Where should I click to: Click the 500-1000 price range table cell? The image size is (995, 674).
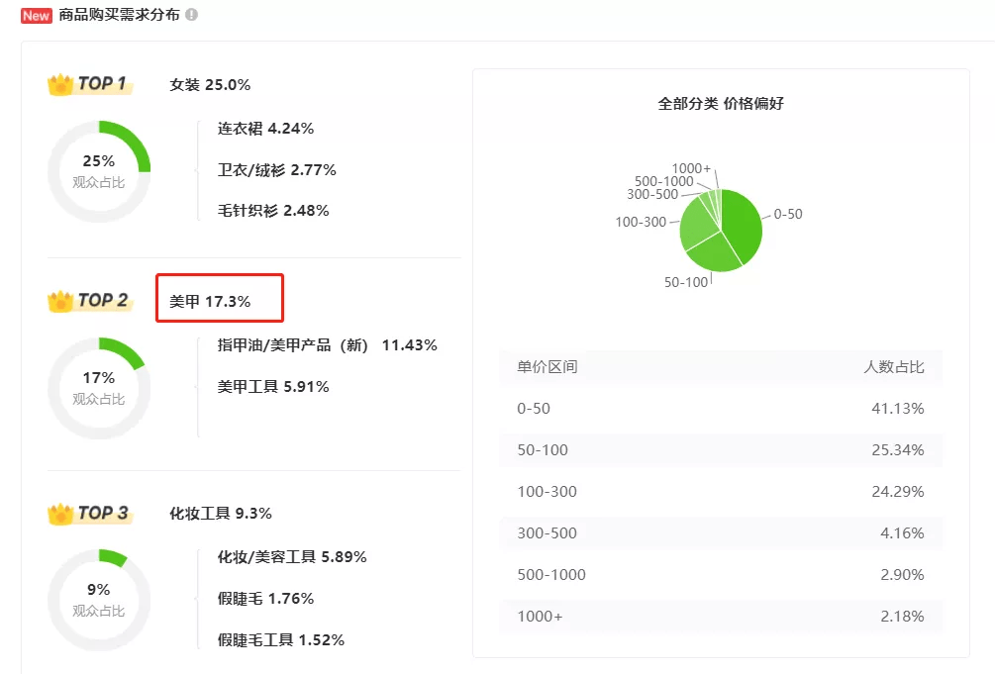click(x=551, y=575)
